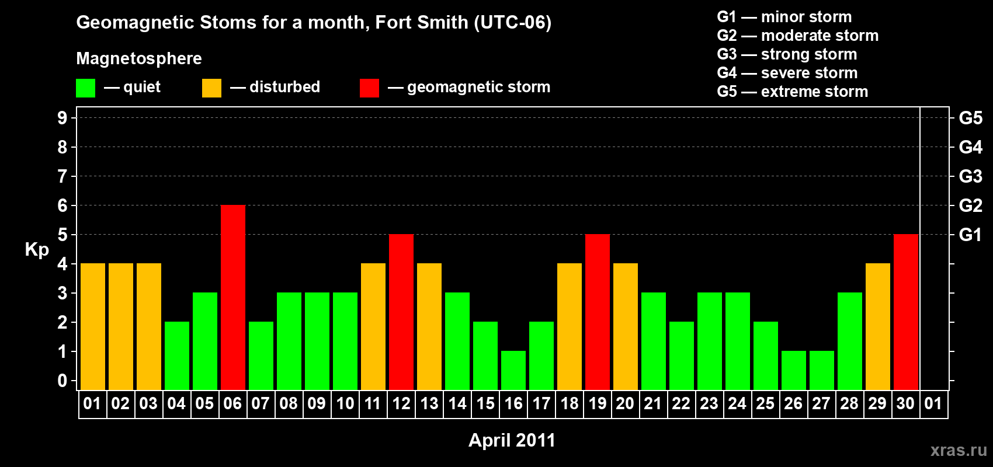Screen dimensions: 993x467
Task: Click the green bar for April 14
Action: (x=457, y=341)
